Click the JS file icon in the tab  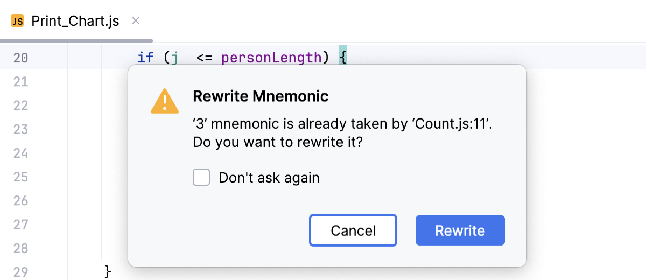pyautogui.click(x=17, y=22)
